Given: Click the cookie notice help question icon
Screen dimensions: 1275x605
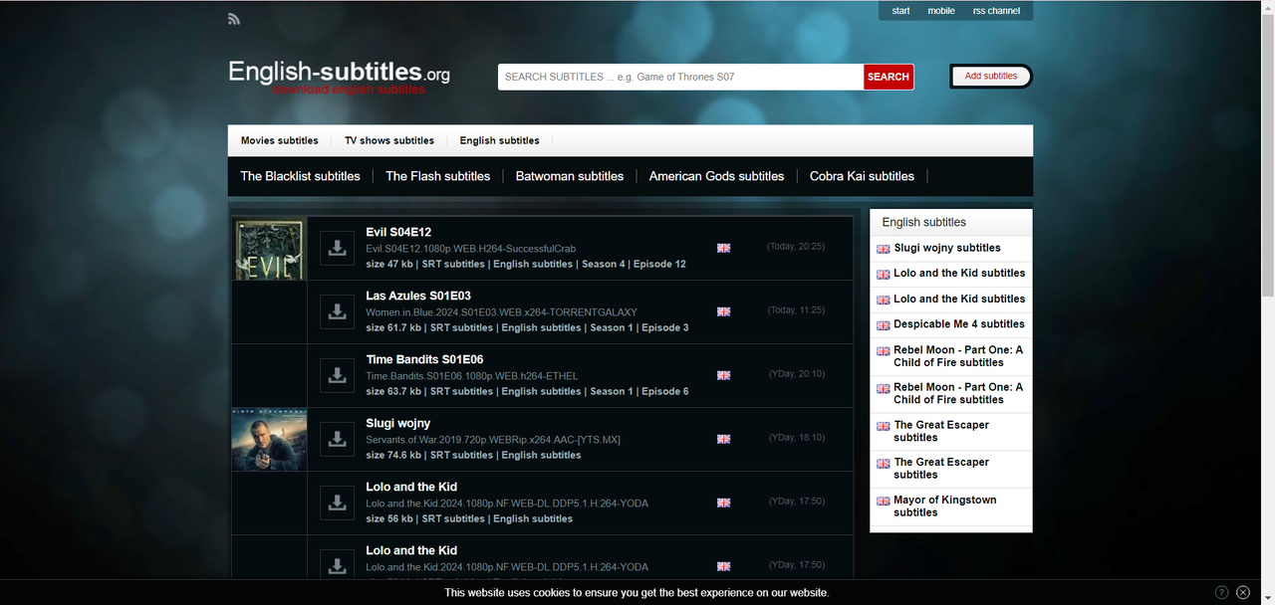Looking at the screenshot, I should pyautogui.click(x=1222, y=592).
